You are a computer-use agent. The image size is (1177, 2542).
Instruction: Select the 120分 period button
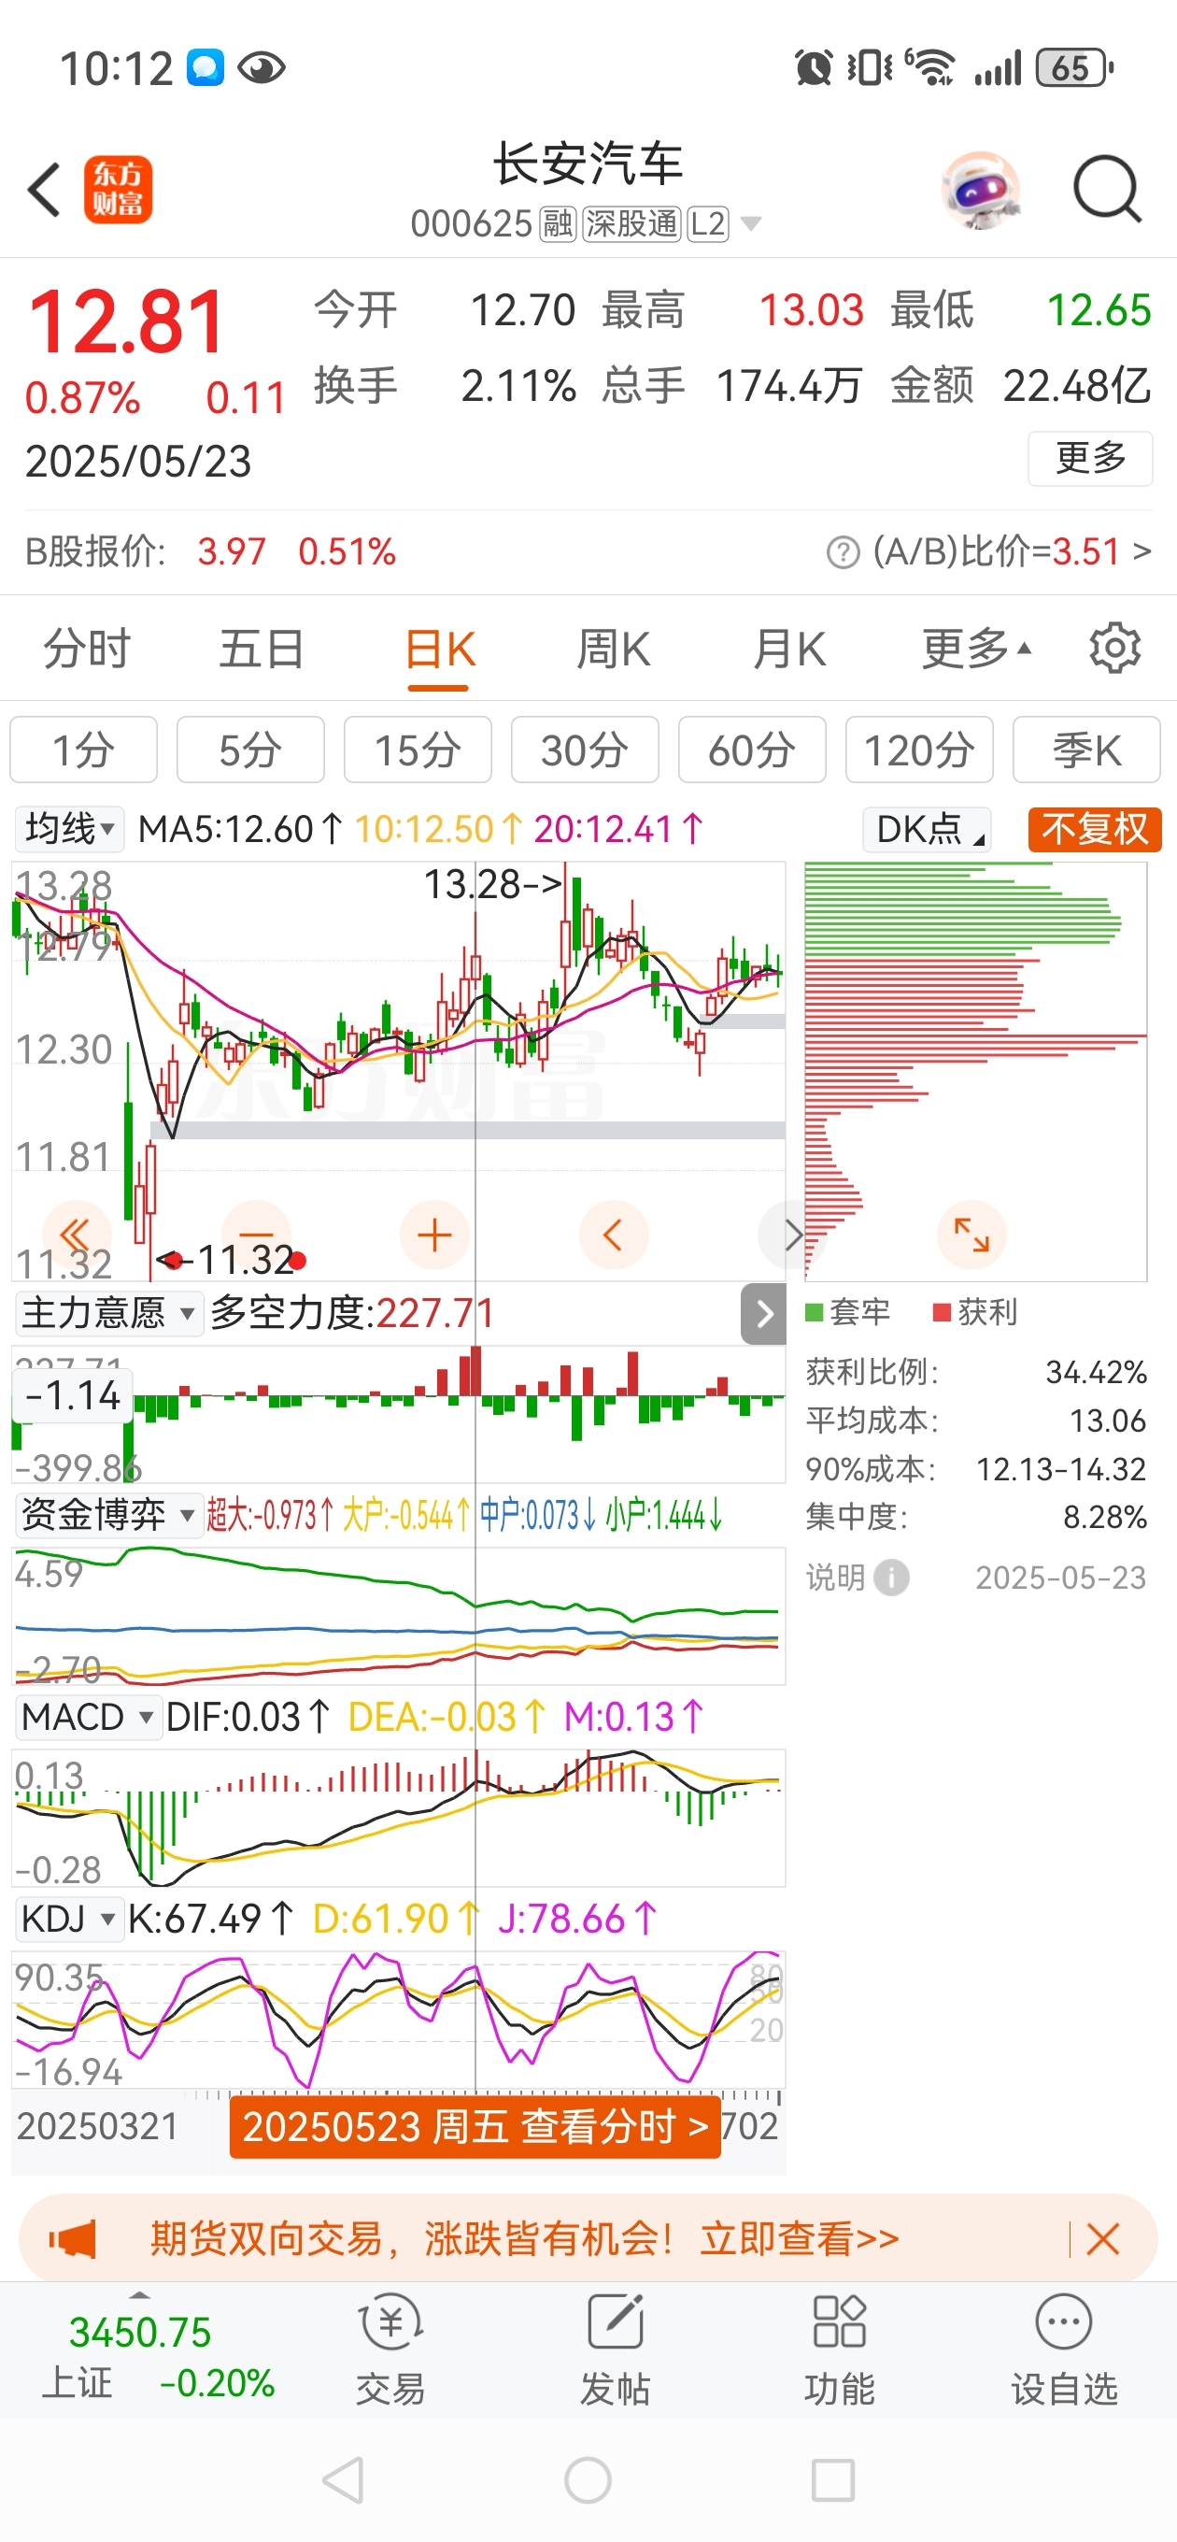click(x=919, y=750)
